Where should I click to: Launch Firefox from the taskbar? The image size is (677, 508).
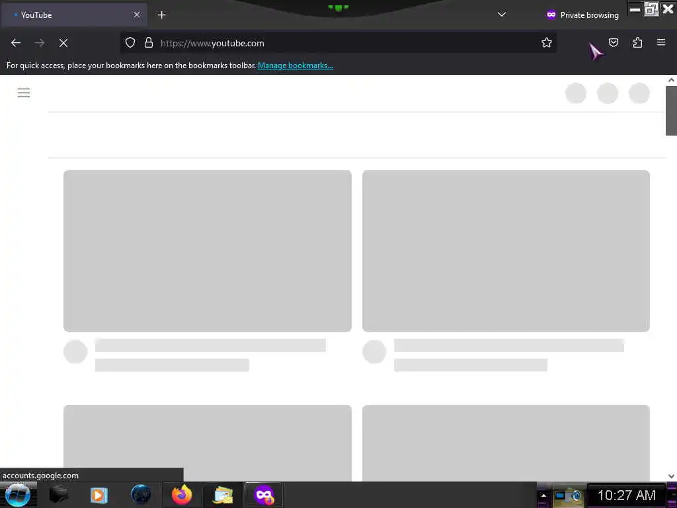[x=181, y=495]
